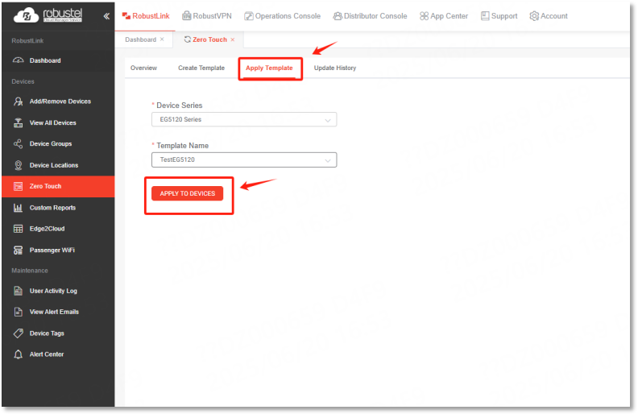Switch to the Dashboard page tab

141,39
